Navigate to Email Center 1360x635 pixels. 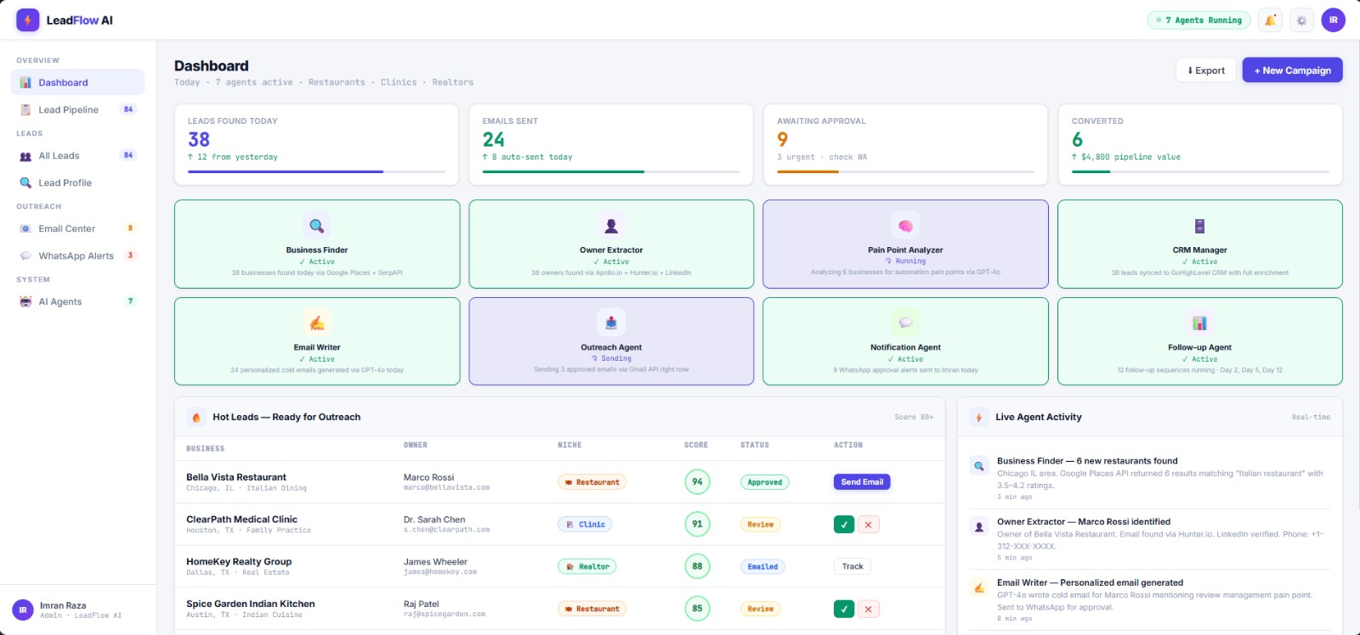coord(77,228)
